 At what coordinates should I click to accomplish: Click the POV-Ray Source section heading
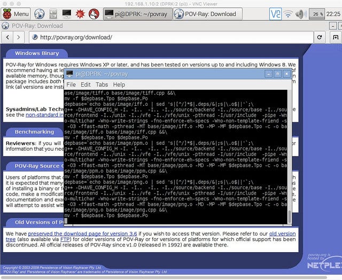tap(39, 166)
